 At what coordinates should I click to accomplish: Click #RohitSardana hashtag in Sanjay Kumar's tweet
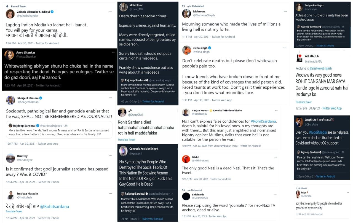[263, 121]
